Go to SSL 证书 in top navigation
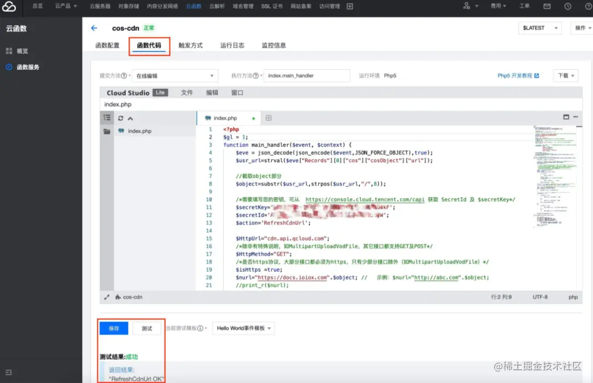593x383 pixels. pos(272,6)
